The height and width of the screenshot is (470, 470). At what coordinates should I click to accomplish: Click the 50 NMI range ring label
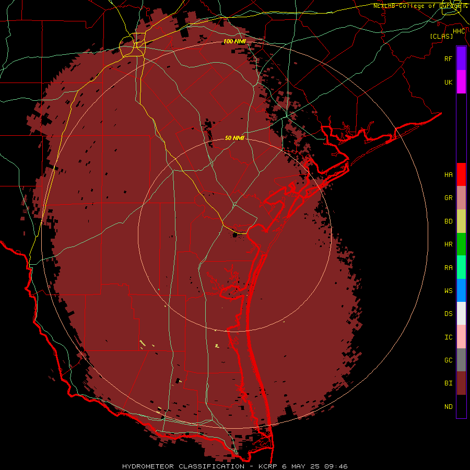[x=234, y=138]
